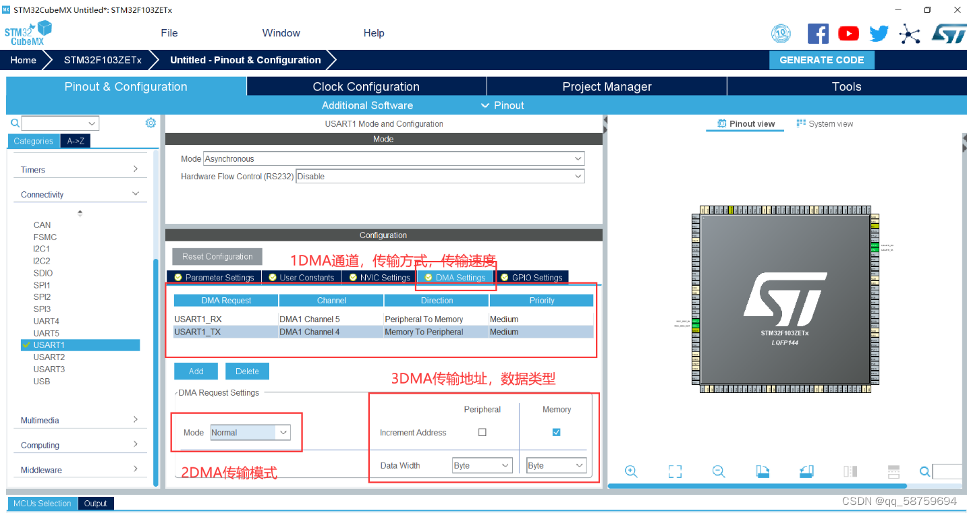Open the Hardware Flow Control dropdown

tap(577, 175)
